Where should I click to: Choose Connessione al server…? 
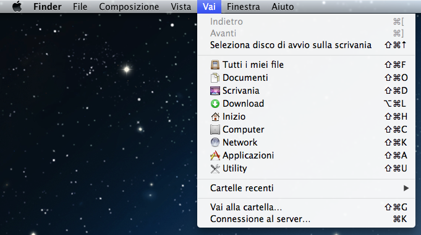pyautogui.click(x=307, y=219)
